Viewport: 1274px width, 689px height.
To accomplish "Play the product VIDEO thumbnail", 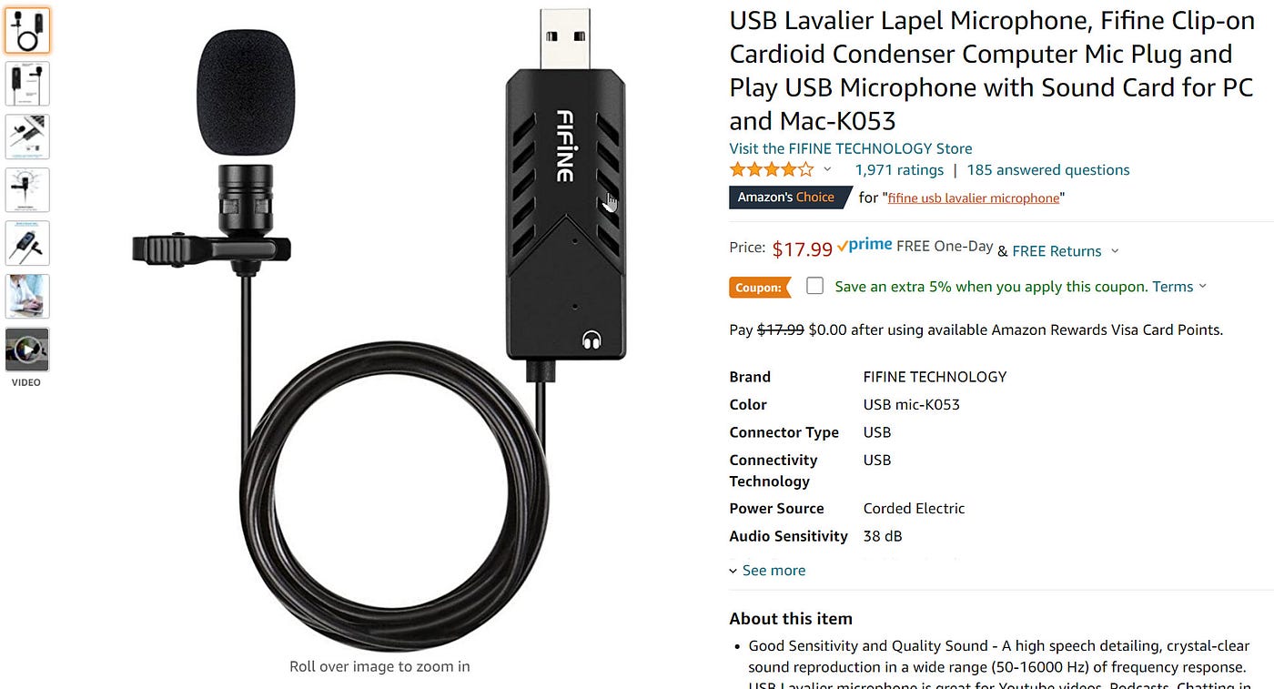I will coord(27,350).
